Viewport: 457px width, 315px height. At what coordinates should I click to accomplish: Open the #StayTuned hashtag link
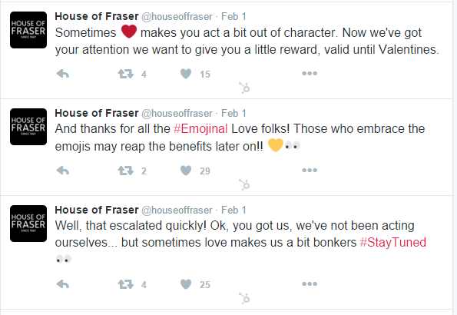(393, 243)
